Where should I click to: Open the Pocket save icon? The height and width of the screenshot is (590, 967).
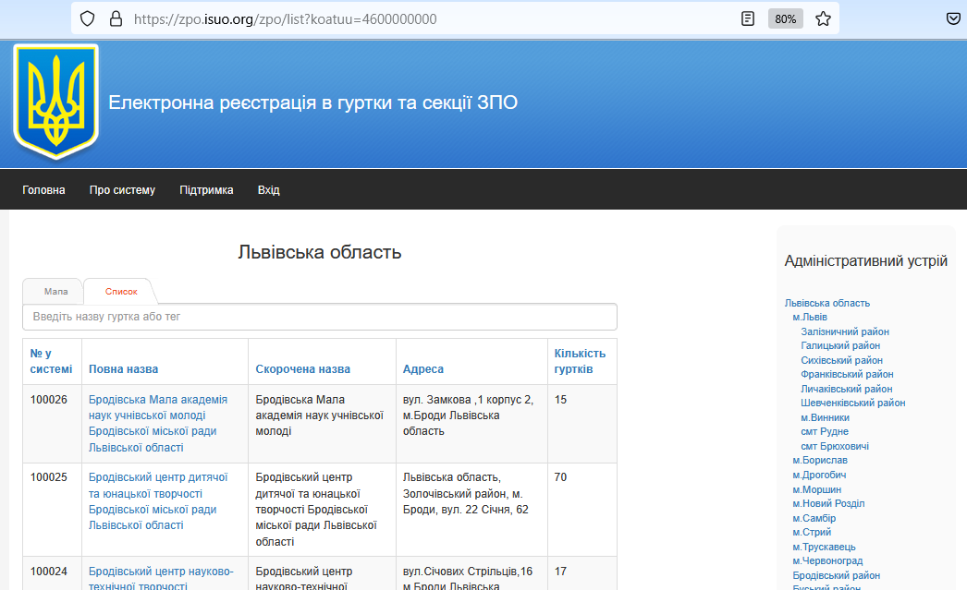(x=954, y=18)
